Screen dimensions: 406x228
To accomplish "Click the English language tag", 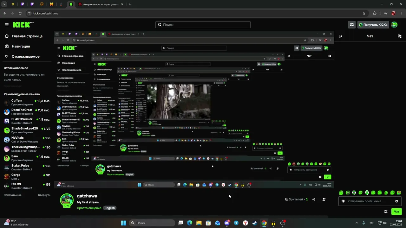I will point(109,208).
